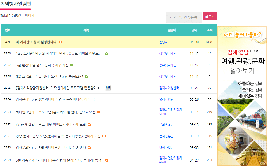Click the new icon beside the 환경의 날 post
The height and width of the screenshot is (166, 268).
click(72, 65)
